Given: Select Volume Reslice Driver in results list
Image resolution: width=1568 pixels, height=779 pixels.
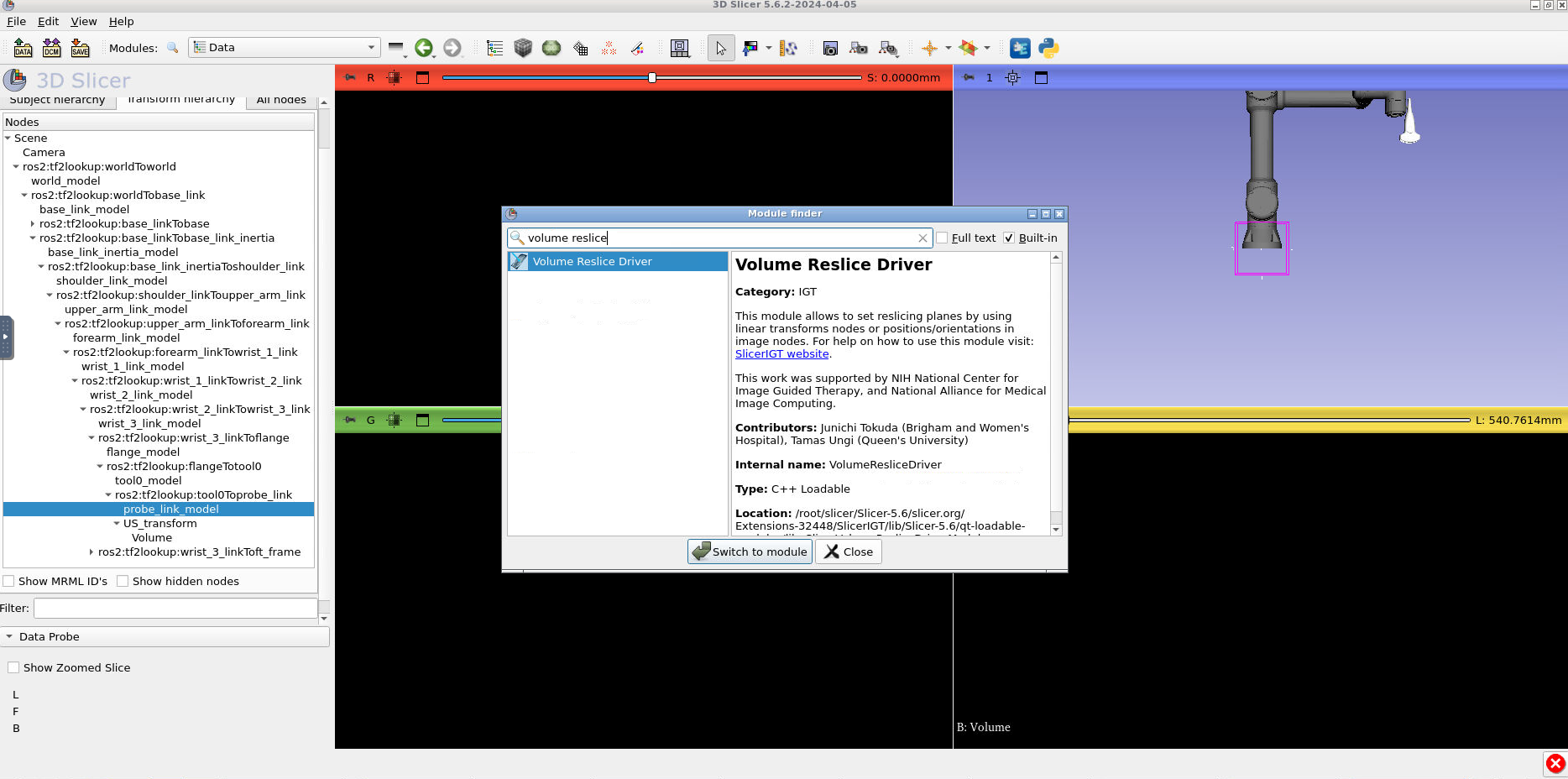Looking at the screenshot, I should pos(618,261).
